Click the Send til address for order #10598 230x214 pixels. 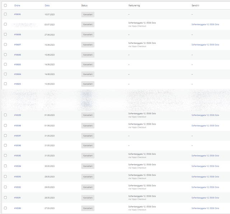click(205, 126)
